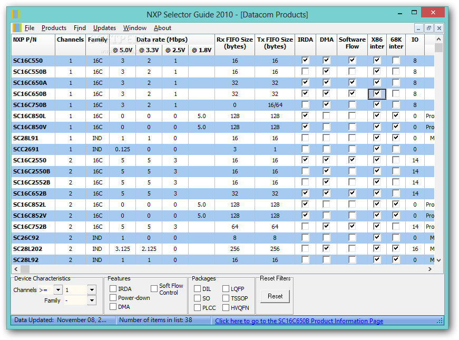459x340 pixels.
Task: Click the document icon left of File menu
Action: click(x=17, y=28)
